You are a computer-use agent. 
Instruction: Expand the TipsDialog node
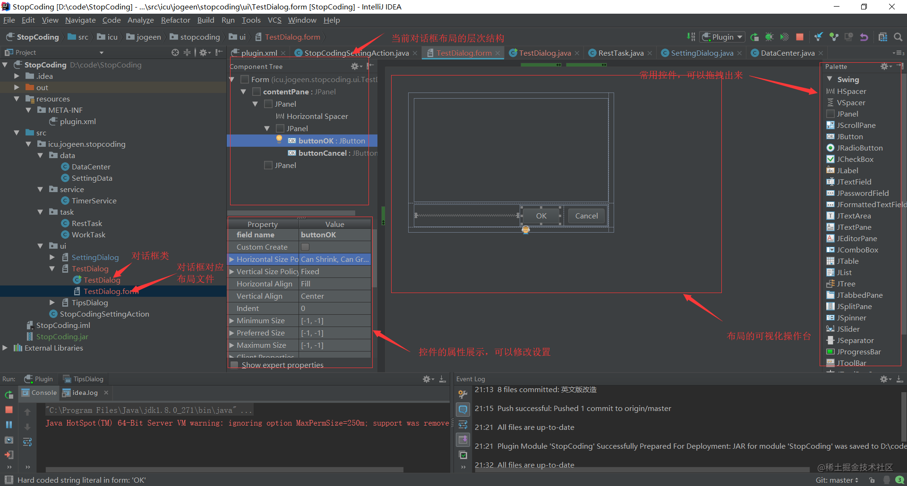click(x=52, y=302)
